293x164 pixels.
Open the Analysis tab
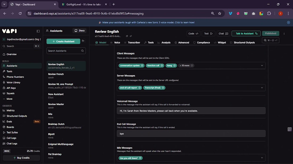[164, 43]
